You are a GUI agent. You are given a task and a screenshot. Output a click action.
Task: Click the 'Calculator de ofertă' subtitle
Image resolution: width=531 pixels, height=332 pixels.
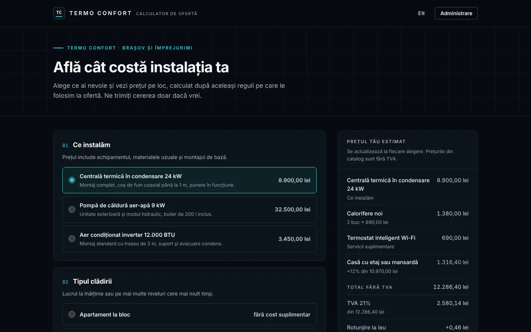tap(167, 14)
